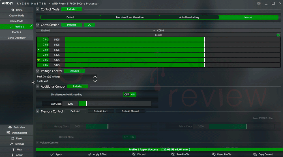Toggle Additional Control Included button
Screen dimensions: 283x157
click(x=78, y=87)
